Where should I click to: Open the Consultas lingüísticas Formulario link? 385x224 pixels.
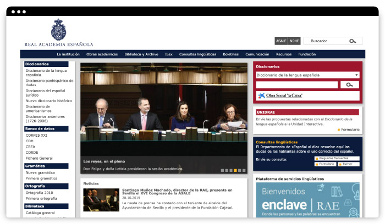326,164
